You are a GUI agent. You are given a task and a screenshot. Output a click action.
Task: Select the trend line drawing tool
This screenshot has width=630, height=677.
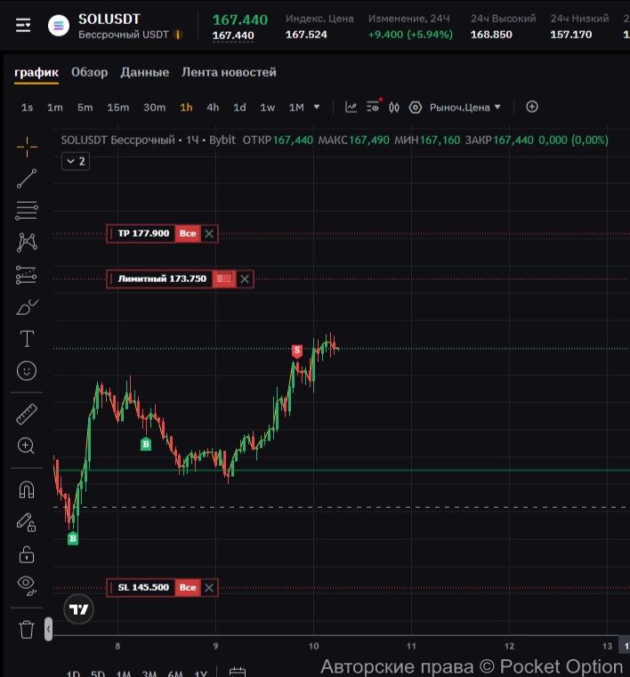click(27, 178)
